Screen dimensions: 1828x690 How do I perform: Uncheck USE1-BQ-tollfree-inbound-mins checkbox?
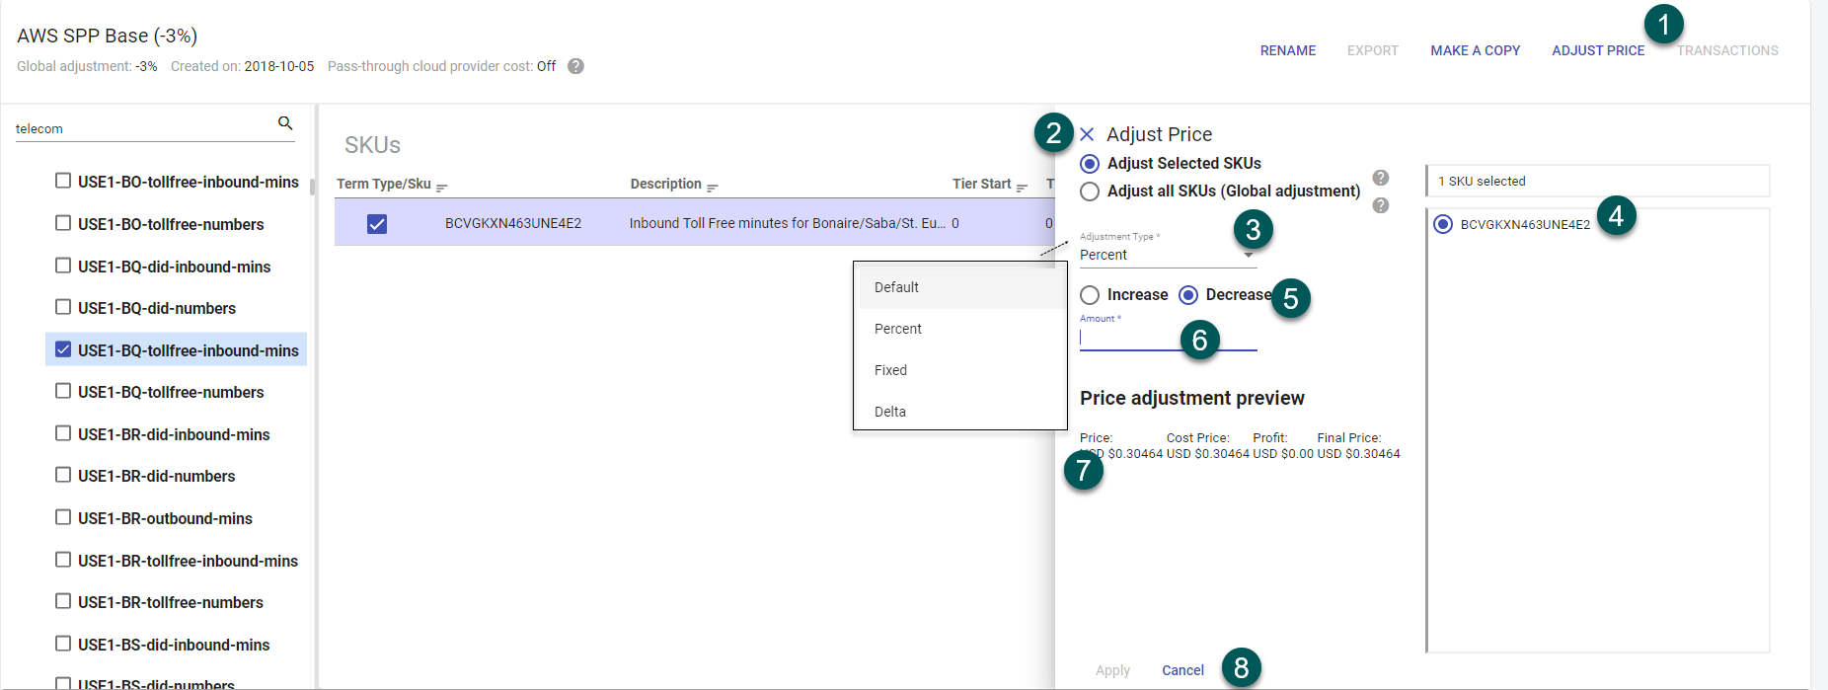[63, 349]
